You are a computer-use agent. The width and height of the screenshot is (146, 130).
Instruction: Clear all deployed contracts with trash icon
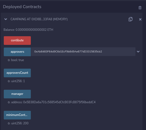click(x=140, y=8)
